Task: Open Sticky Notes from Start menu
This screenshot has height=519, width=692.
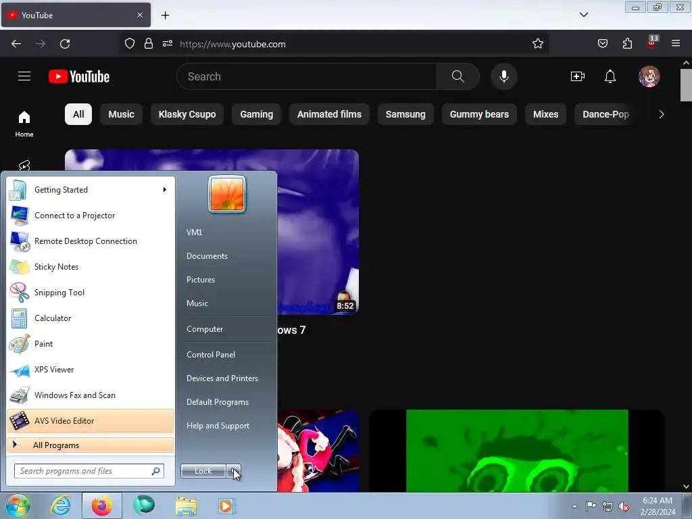Action: [x=91, y=267]
